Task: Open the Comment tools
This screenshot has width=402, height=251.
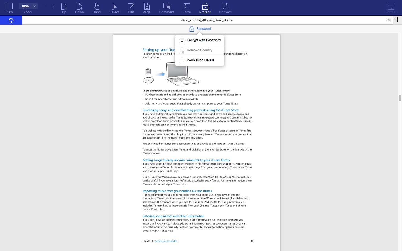Action: (x=167, y=8)
